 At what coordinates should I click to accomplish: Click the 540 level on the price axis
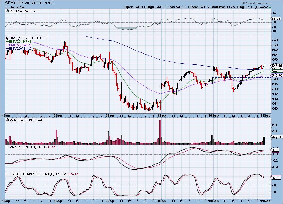point(275,109)
